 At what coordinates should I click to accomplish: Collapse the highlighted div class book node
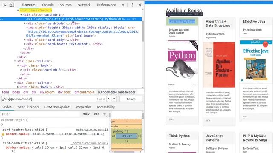click(x=18, y=10)
